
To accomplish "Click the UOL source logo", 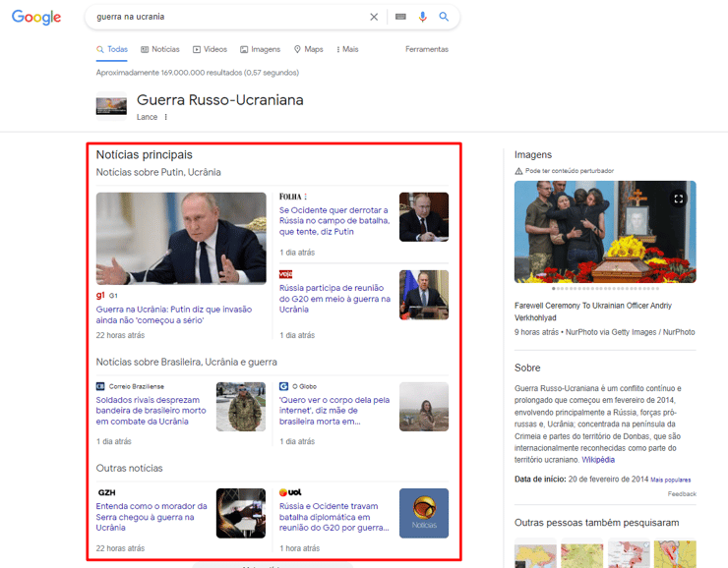I will pos(290,492).
